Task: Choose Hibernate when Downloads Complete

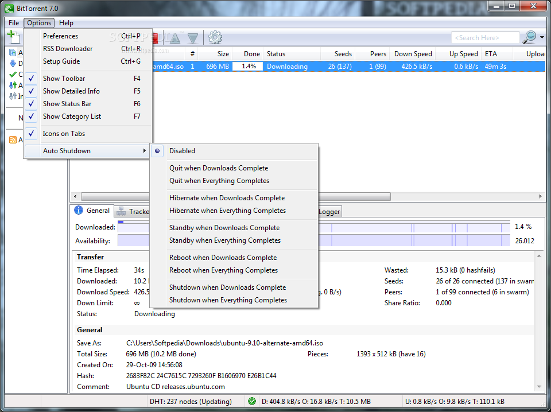Action: 227,198
